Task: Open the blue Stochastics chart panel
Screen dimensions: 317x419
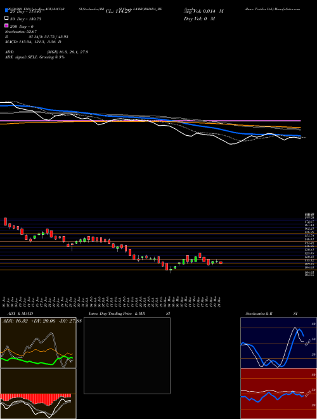Action: click(x=278, y=343)
